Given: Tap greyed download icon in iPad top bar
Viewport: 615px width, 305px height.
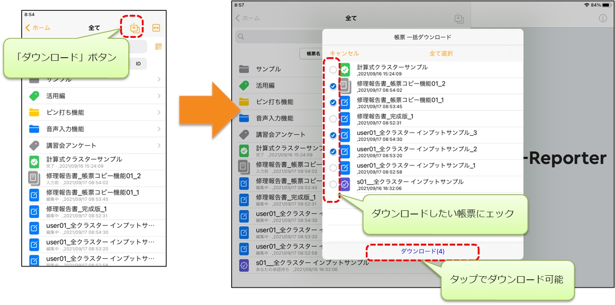Looking at the screenshot, I should point(459,18).
